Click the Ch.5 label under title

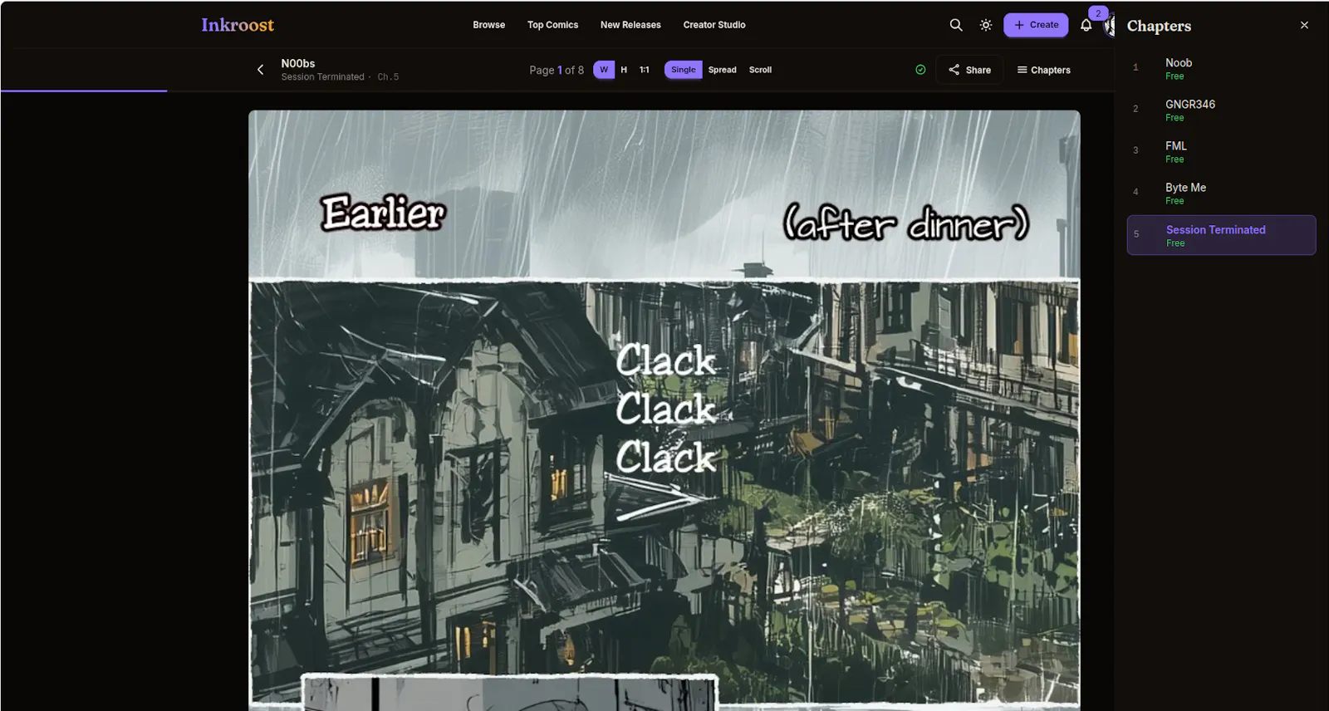coord(388,77)
